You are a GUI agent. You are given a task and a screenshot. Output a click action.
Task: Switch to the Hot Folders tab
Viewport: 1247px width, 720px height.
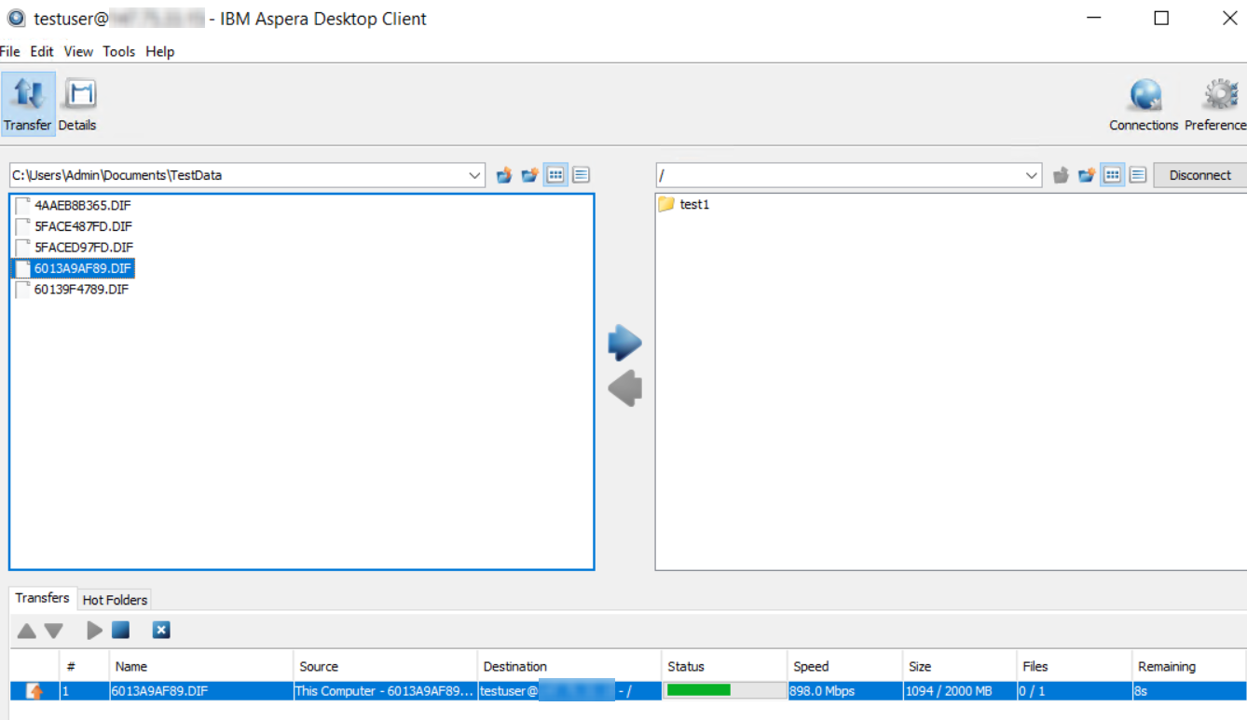point(115,600)
